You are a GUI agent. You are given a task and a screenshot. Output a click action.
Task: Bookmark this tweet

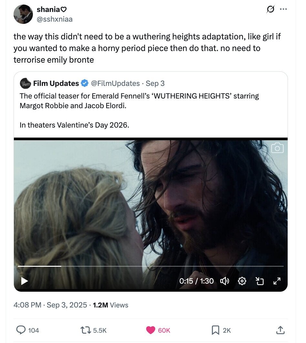[215, 330]
